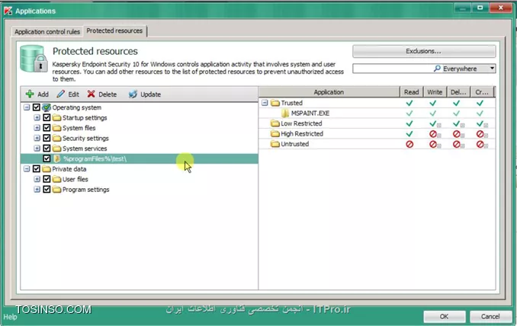Select the Protected resources tab

pos(114,30)
